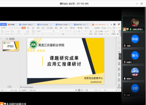The image size is (146, 105).
Task: Switch to the 插入 ribbon tab
Action: (28, 28)
